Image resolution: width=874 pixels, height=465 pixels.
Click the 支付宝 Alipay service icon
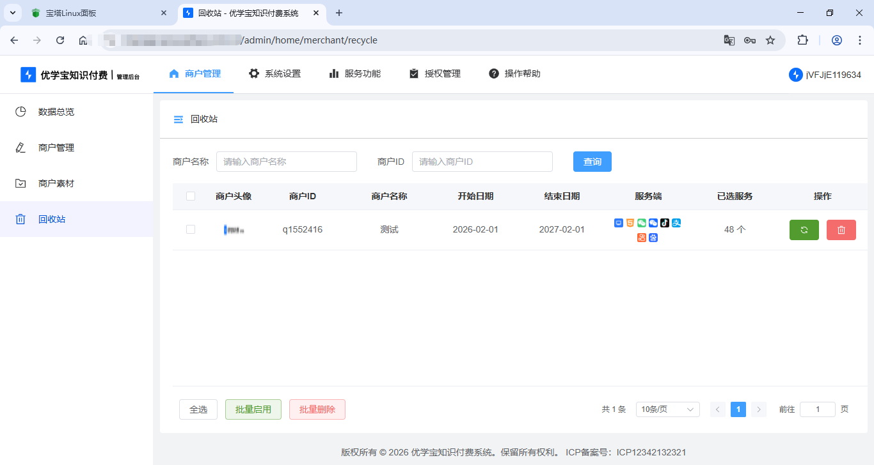pos(676,223)
